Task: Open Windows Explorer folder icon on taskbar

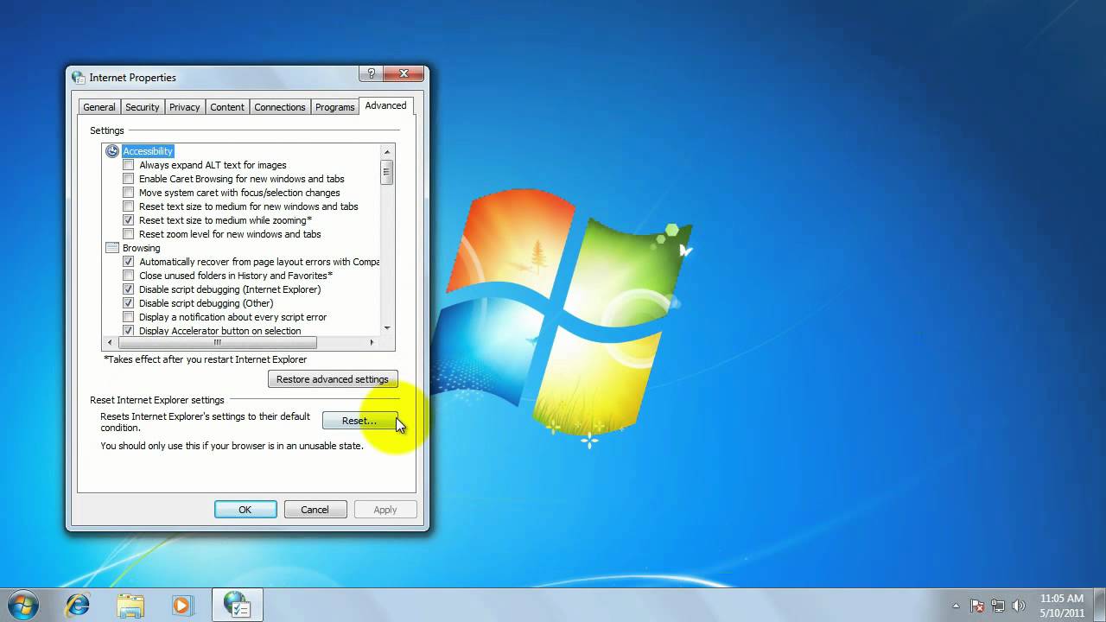Action: [130, 605]
